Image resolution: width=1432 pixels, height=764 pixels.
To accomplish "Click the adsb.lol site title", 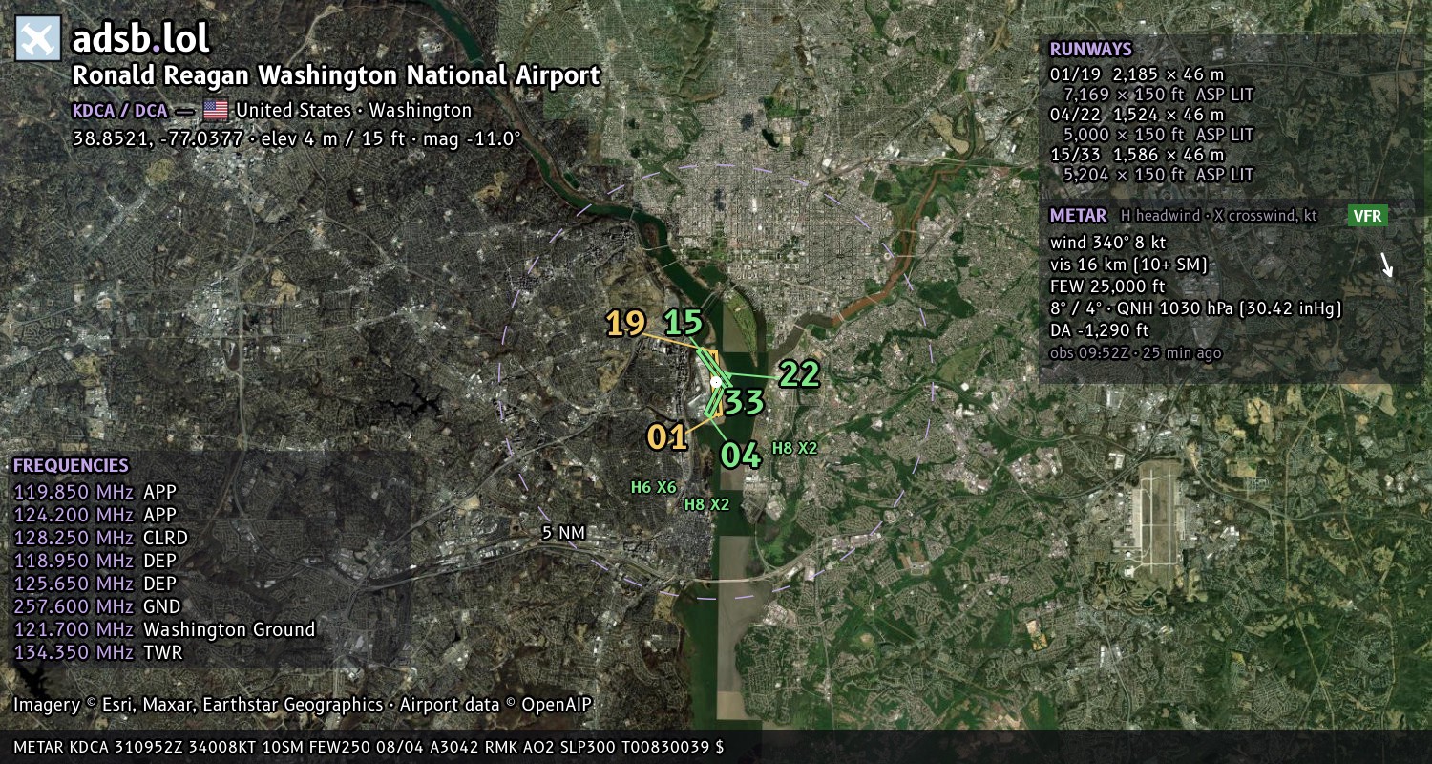I will (140, 39).
